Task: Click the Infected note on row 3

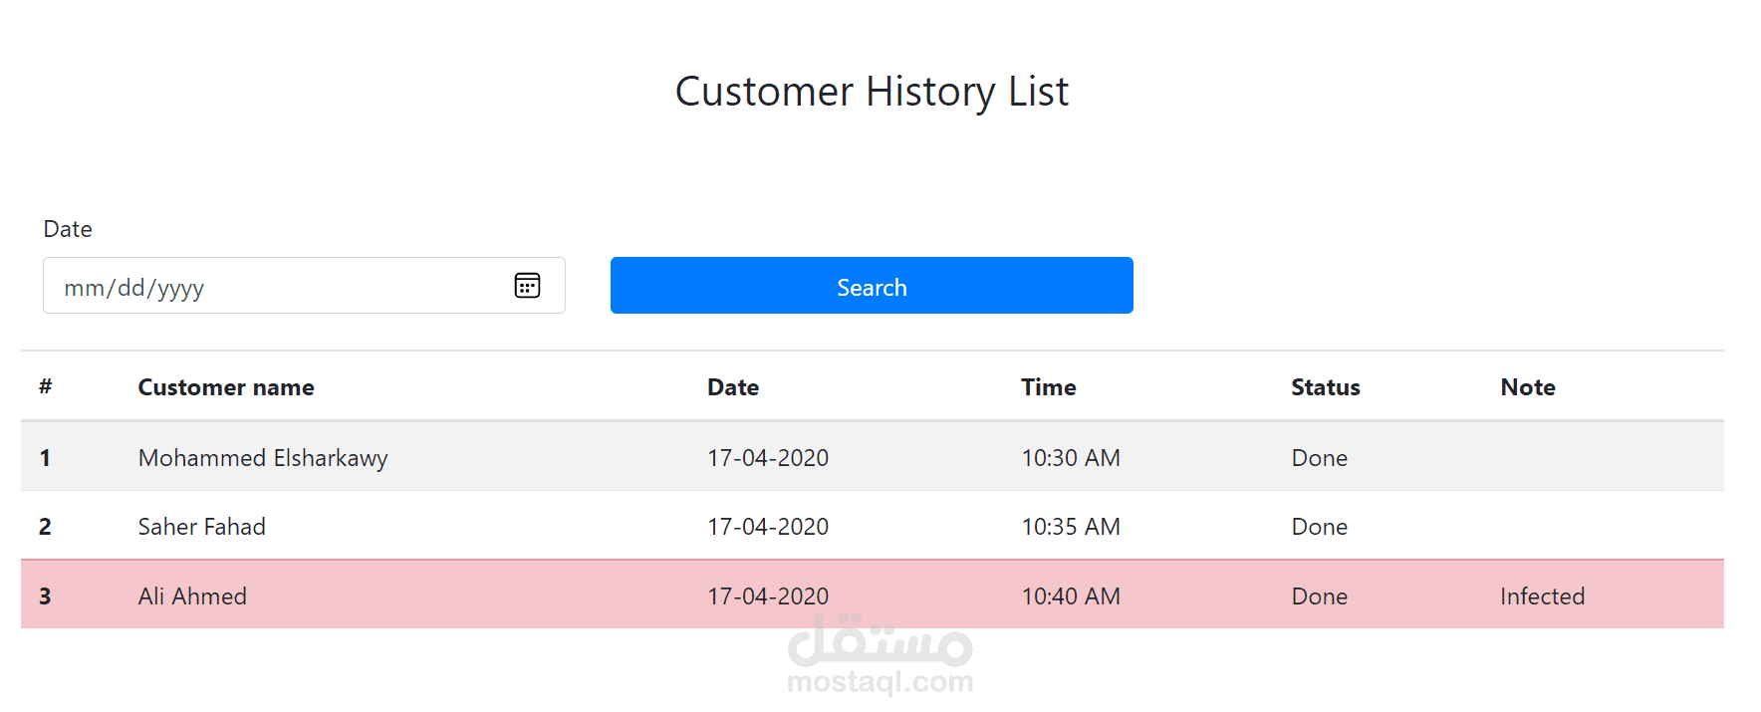Action: click(x=1542, y=596)
